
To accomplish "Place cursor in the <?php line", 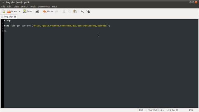I will click(7, 21).
